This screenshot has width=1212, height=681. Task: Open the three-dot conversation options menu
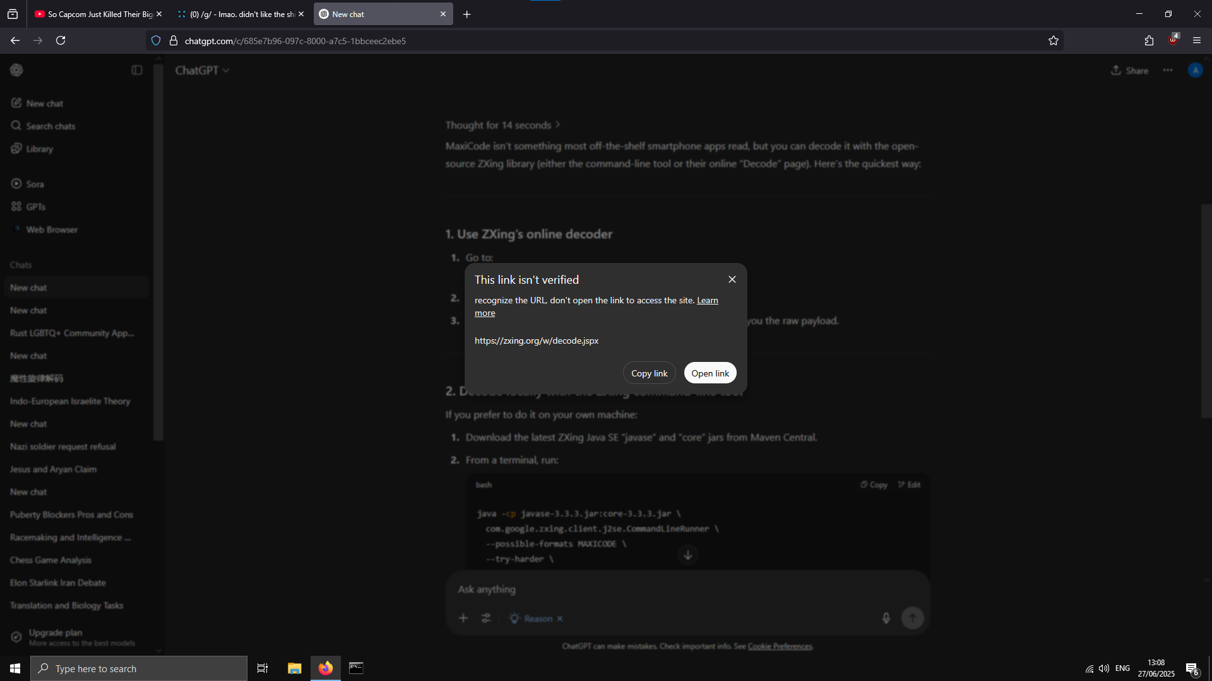point(1168,70)
